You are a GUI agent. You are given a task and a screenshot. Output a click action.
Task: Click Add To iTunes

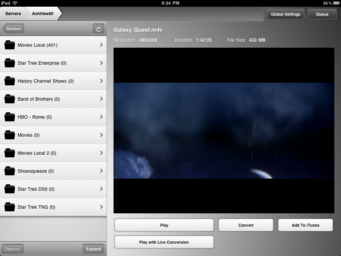305,225
